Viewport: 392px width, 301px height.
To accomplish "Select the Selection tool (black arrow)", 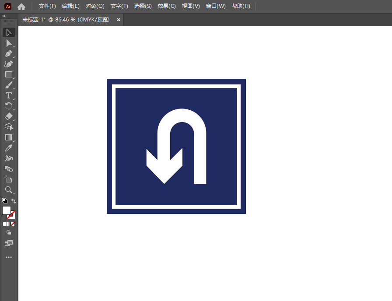I will coord(9,32).
